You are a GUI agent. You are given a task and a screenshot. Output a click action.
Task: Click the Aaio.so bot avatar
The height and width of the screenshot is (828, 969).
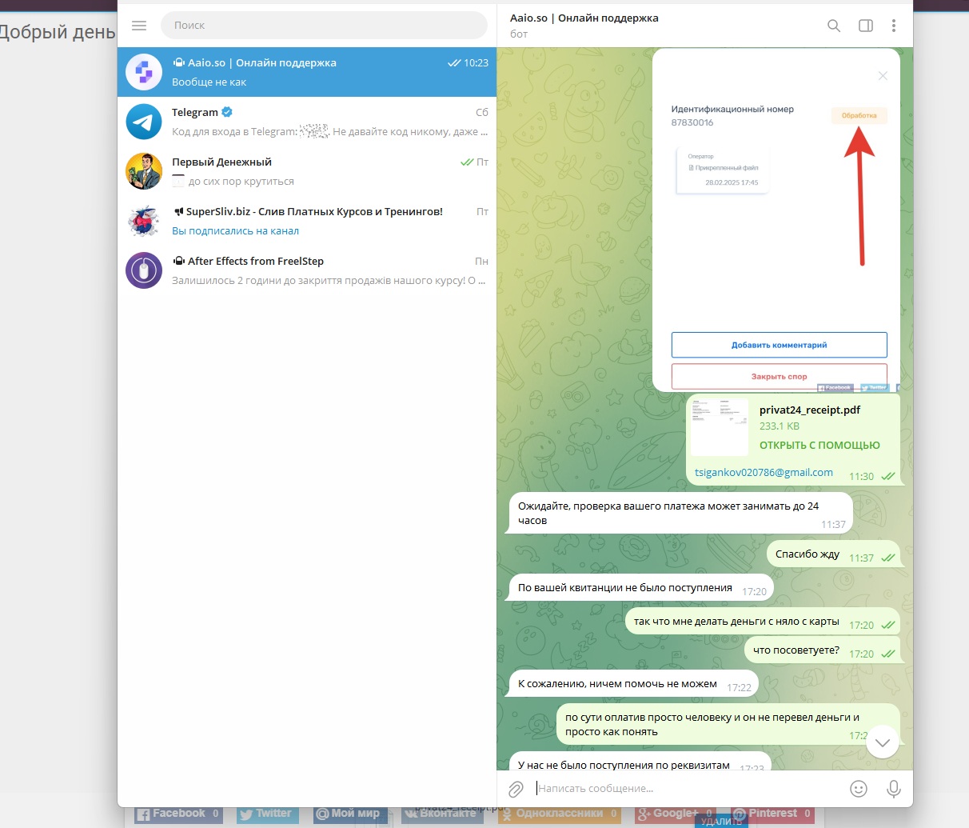click(x=144, y=72)
